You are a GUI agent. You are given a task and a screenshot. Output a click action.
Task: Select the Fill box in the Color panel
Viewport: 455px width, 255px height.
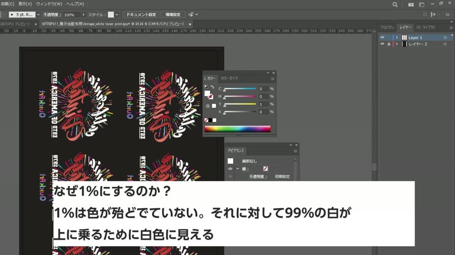click(x=207, y=93)
